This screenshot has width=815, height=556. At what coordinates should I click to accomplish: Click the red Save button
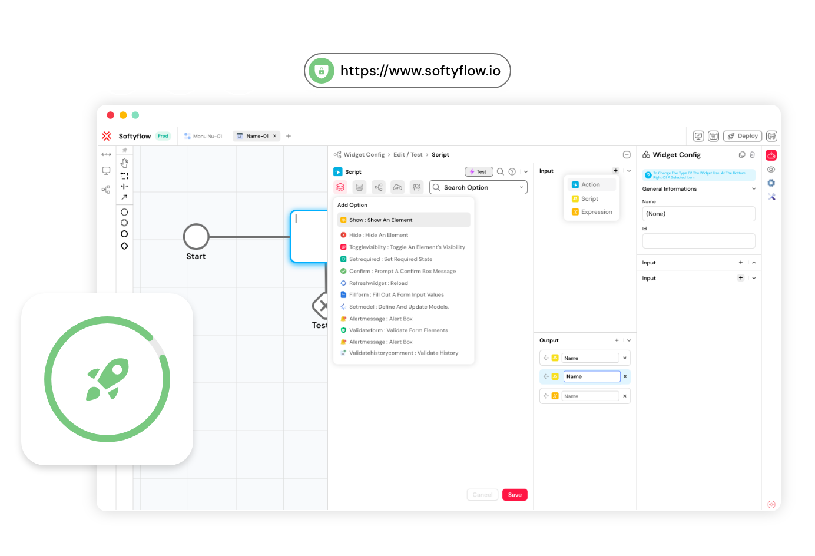515,495
